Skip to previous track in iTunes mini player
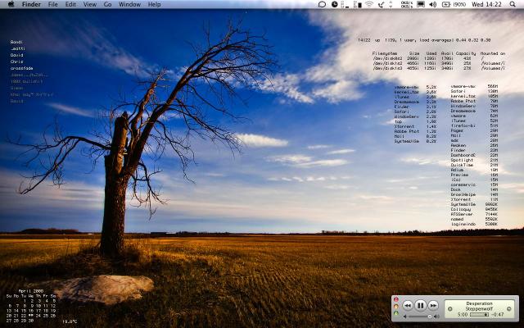 pyautogui.click(x=408, y=305)
